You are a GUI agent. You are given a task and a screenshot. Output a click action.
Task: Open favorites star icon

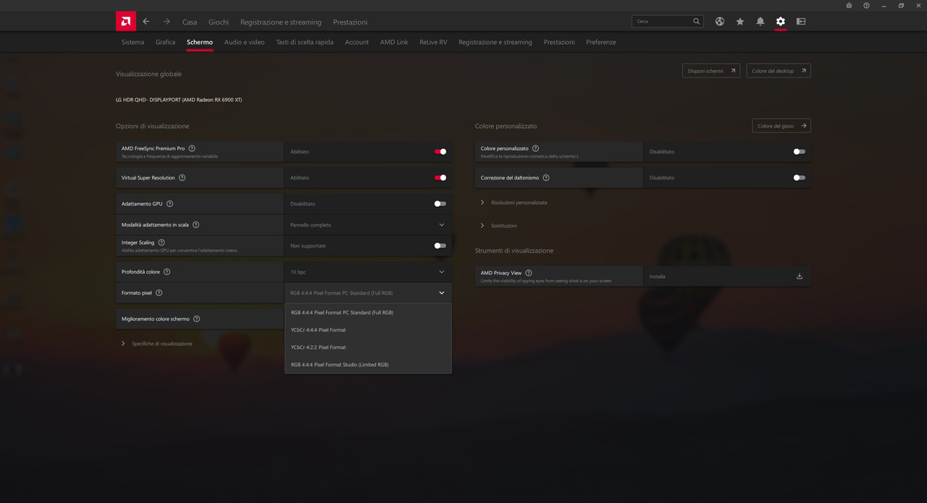tap(740, 22)
